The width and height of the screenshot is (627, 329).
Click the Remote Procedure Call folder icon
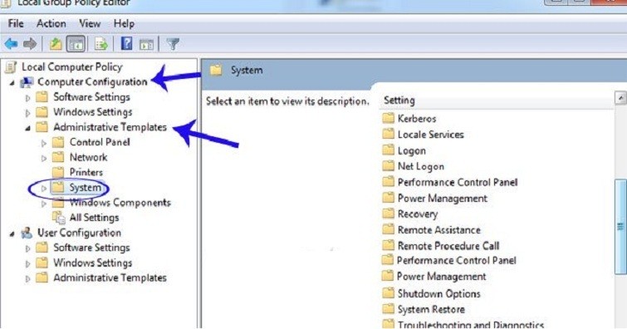coord(388,245)
